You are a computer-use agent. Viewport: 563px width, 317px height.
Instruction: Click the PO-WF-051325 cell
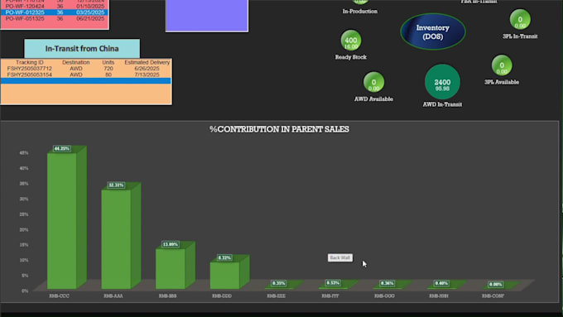click(25, 18)
